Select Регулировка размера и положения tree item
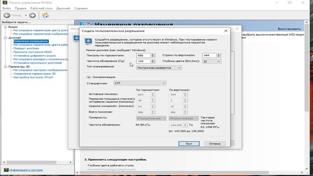 click(41, 59)
